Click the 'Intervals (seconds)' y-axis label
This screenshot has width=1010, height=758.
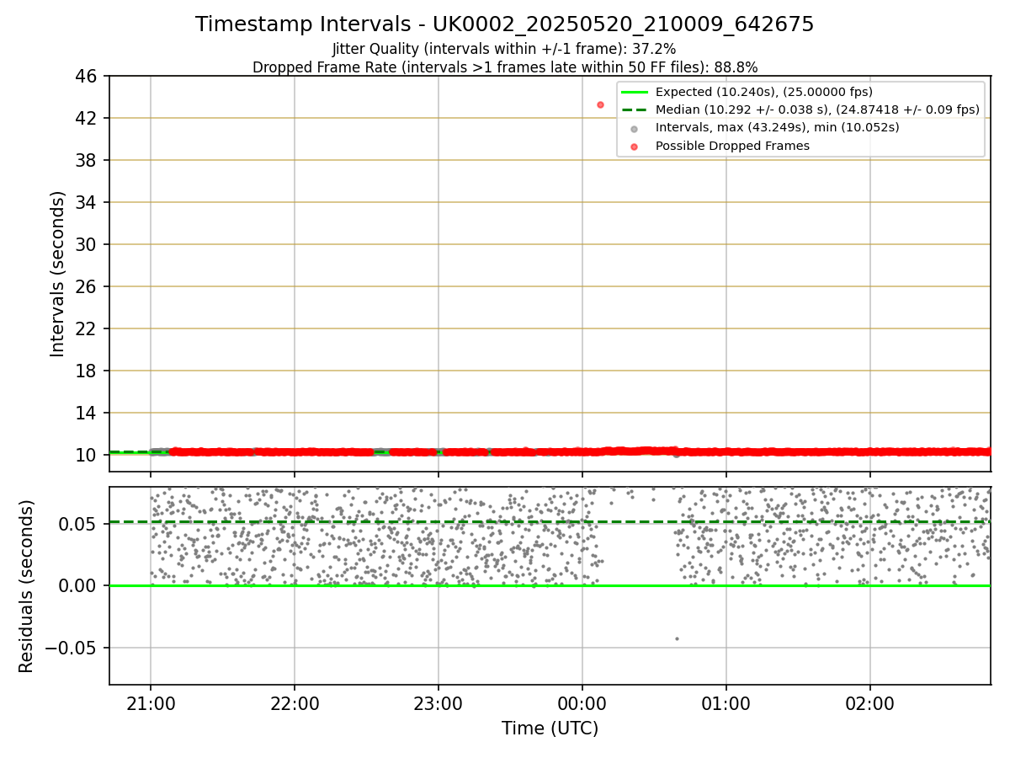point(57,274)
